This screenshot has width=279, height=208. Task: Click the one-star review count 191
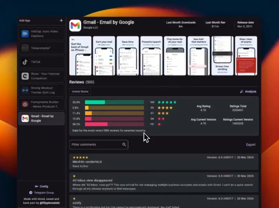(152, 124)
